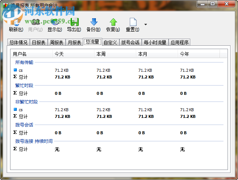
Task: Select user cs under 所有传输
Action: point(21,70)
